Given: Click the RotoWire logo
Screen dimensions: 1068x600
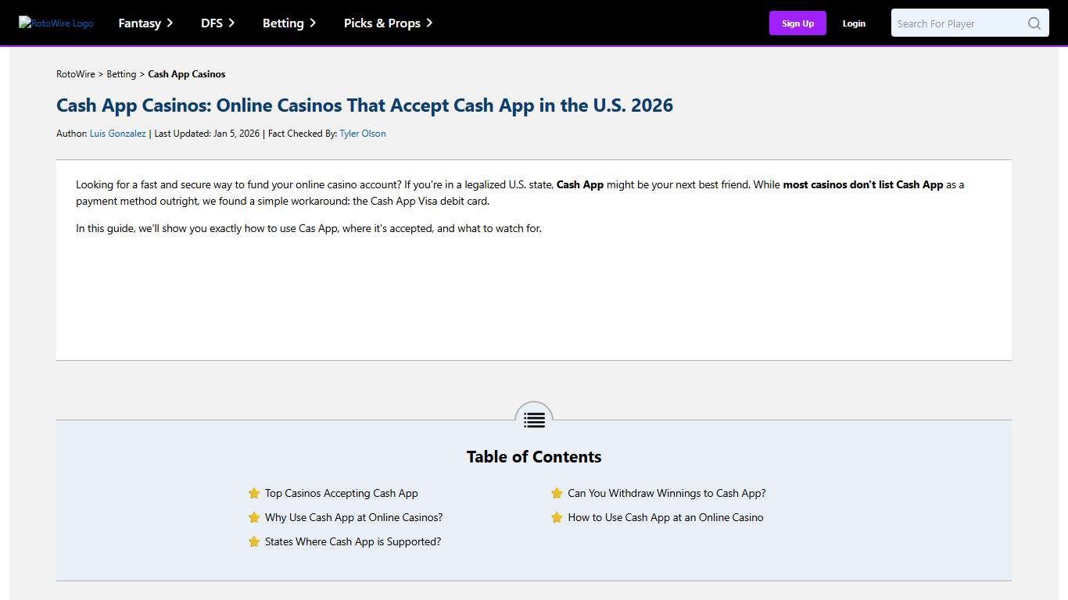Looking at the screenshot, I should coord(56,23).
